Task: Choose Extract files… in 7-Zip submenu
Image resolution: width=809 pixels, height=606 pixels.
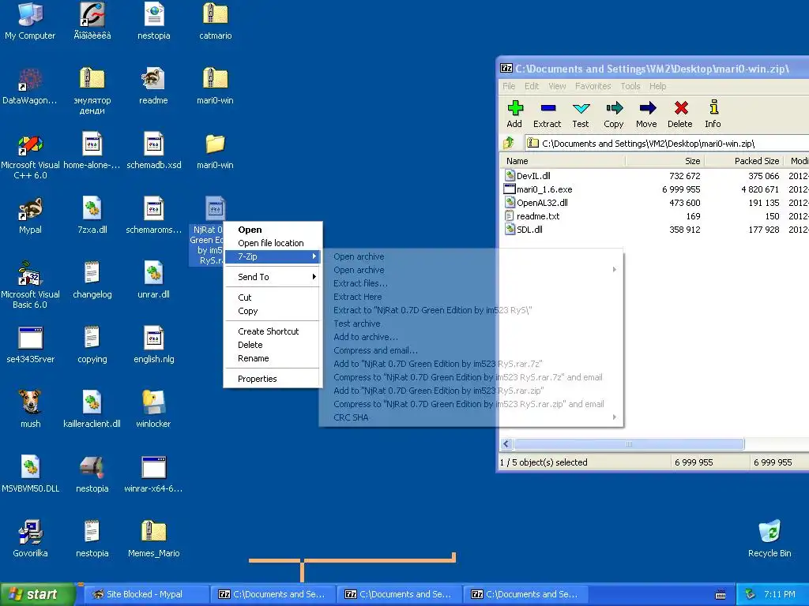Action: point(471,283)
